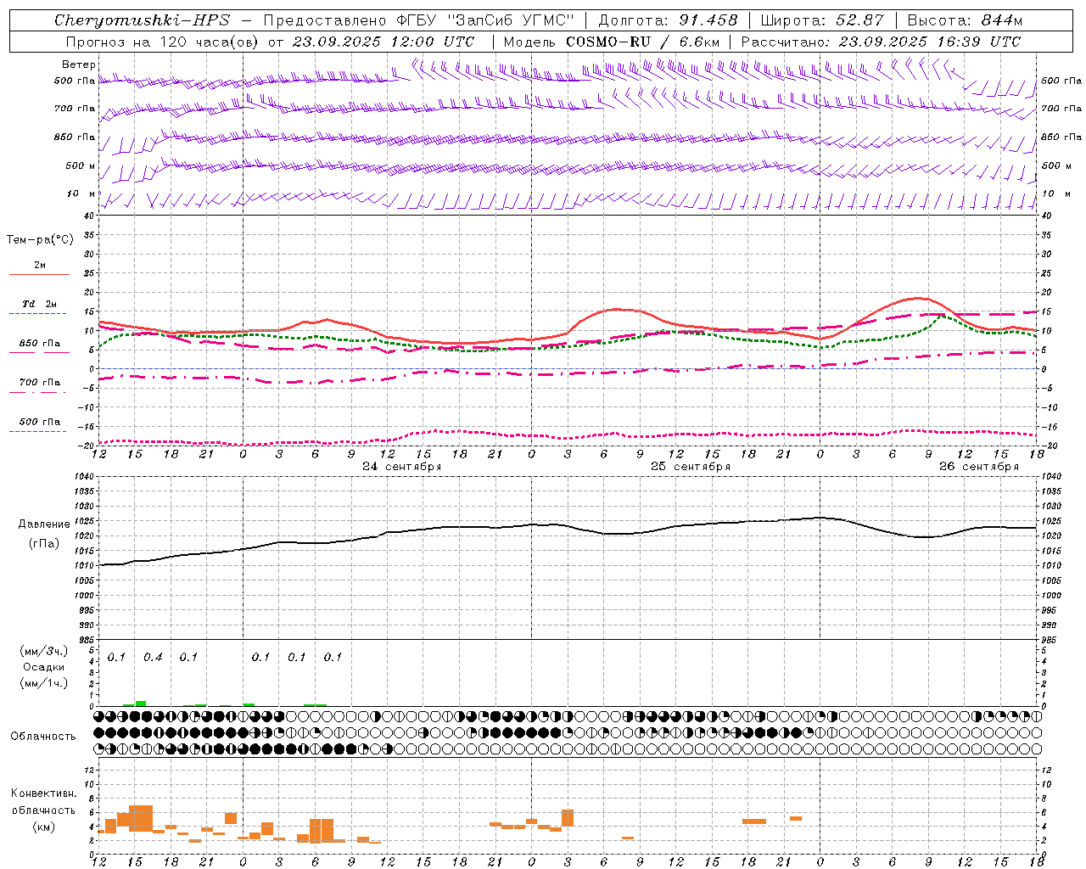The height and width of the screenshot is (869, 1086).
Task: Click the 26 сентября date label
Action: pyautogui.click(x=979, y=467)
